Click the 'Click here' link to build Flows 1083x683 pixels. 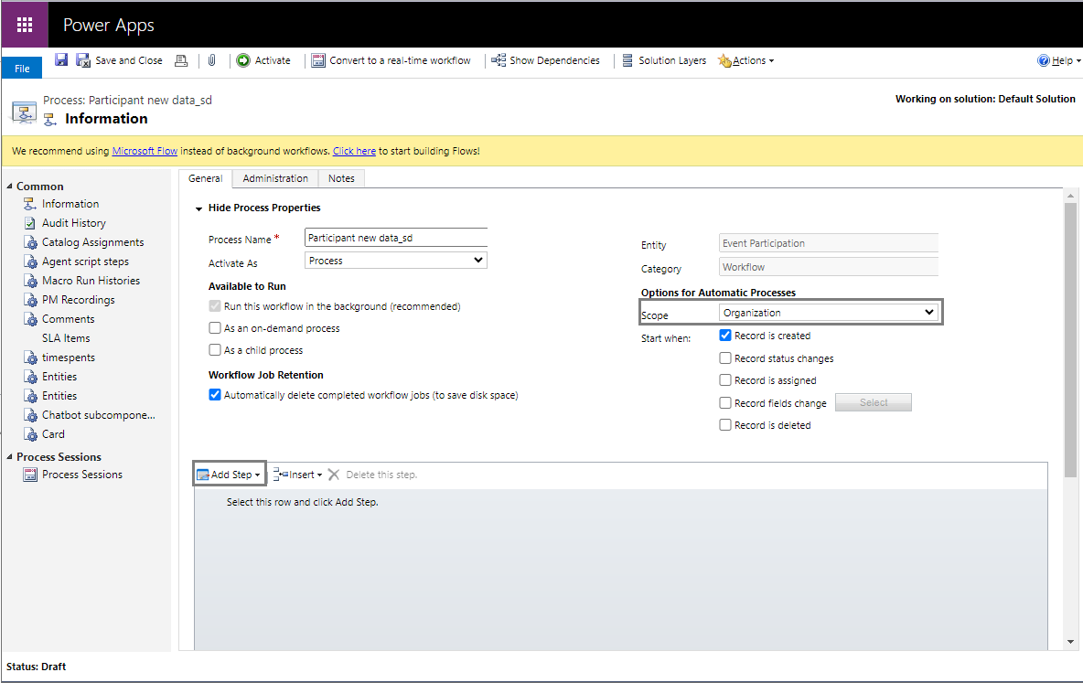click(x=354, y=151)
